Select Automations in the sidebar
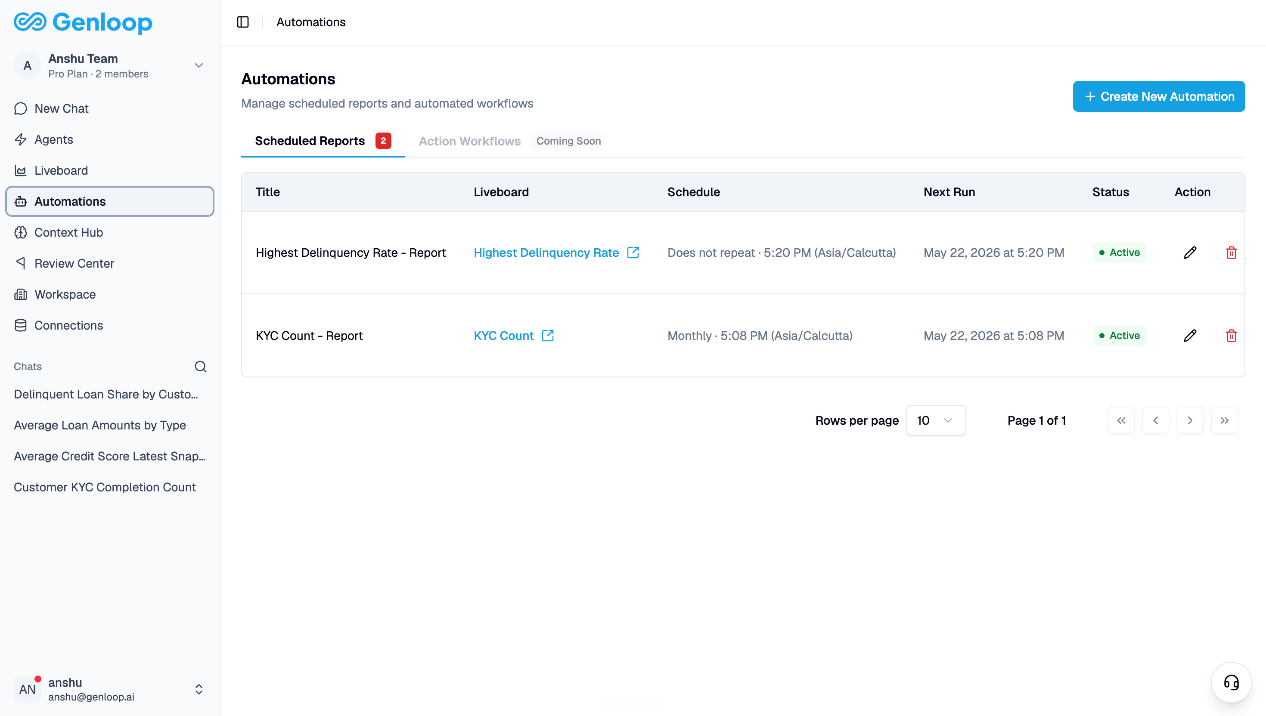This screenshot has width=1266, height=716. tap(109, 202)
